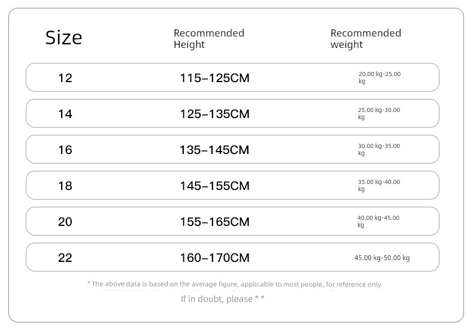Select the size 14 row
The height and width of the screenshot is (329, 473).
tap(232, 113)
